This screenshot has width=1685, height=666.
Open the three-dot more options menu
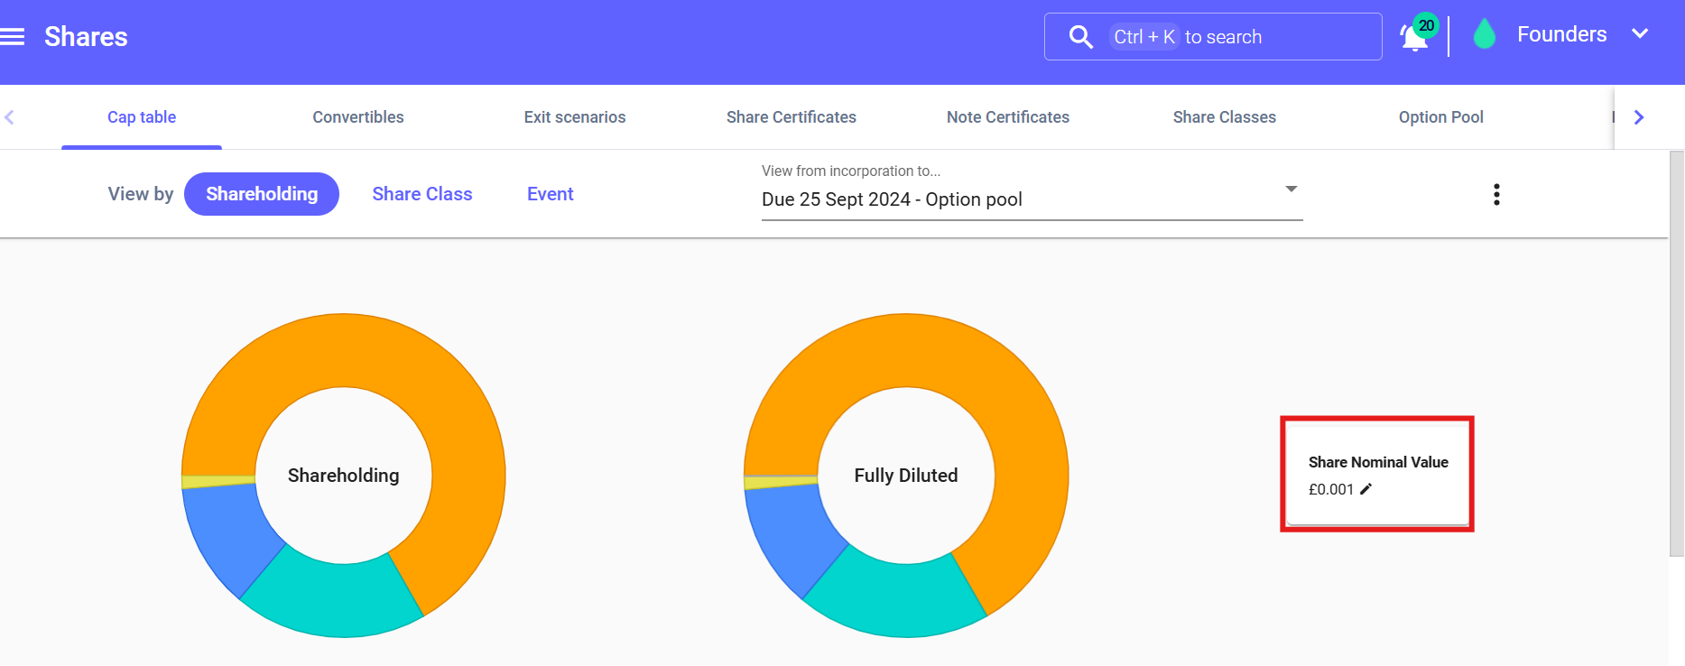tap(1496, 195)
